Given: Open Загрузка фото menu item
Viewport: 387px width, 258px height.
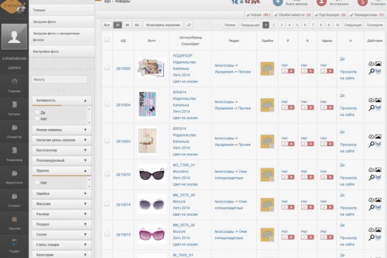Looking at the screenshot, I should point(62,21).
